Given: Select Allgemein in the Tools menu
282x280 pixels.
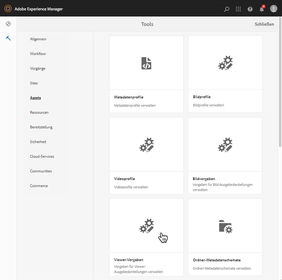Looking at the screenshot, I should [38, 39].
